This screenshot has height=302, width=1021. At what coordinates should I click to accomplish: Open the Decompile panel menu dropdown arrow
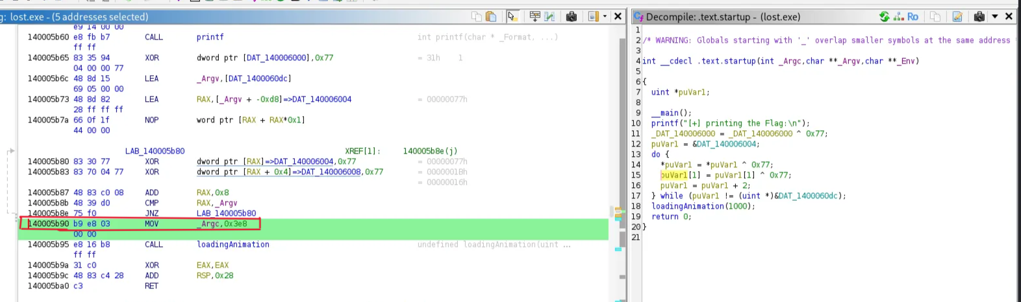pos(994,16)
